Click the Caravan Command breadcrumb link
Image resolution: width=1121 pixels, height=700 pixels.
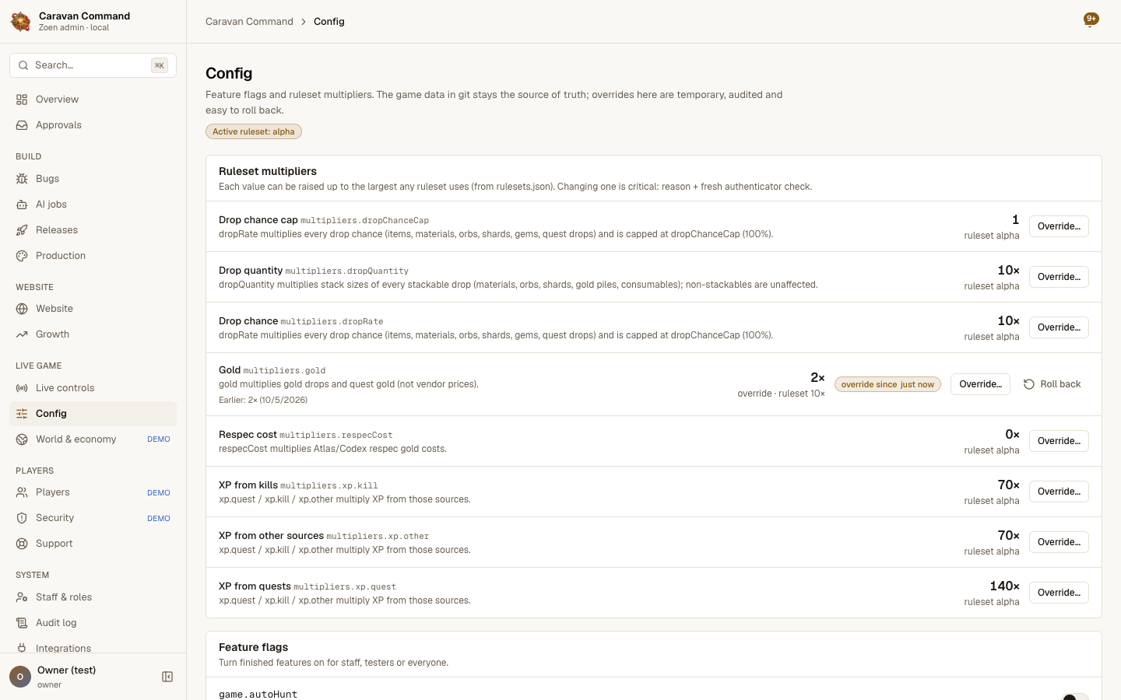(249, 22)
